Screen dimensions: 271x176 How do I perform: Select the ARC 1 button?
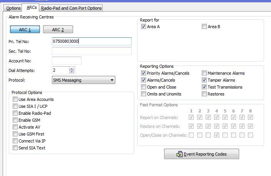(25, 30)
